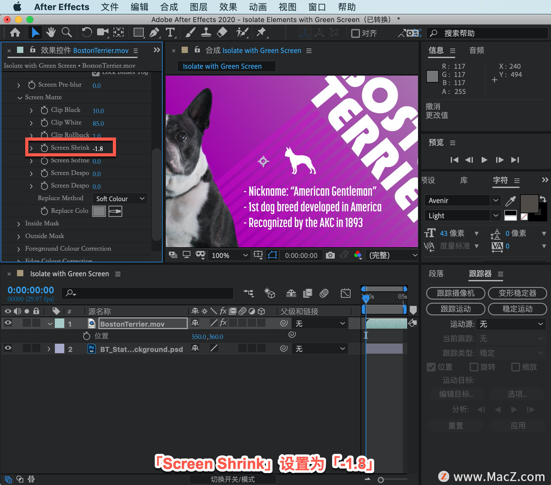Open the Light font style dropdown
The width and height of the screenshot is (551, 485).
(463, 216)
